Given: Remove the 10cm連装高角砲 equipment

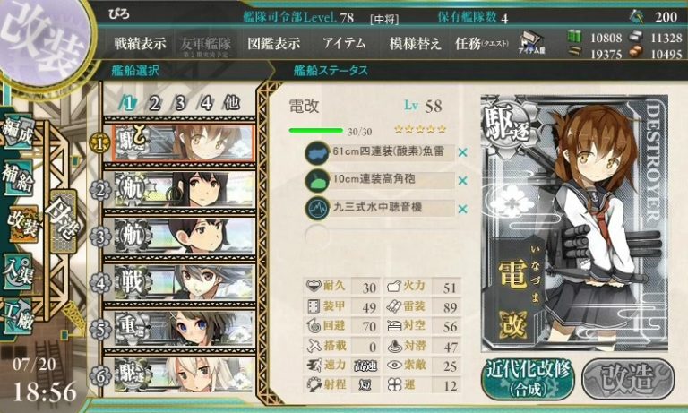Looking at the screenshot, I should pos(462,181).
